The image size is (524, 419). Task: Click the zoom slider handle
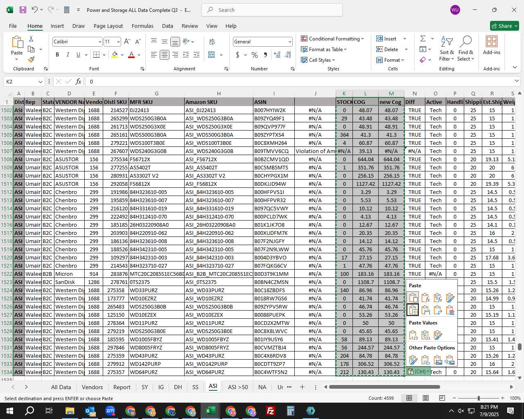tap(479, 398)
